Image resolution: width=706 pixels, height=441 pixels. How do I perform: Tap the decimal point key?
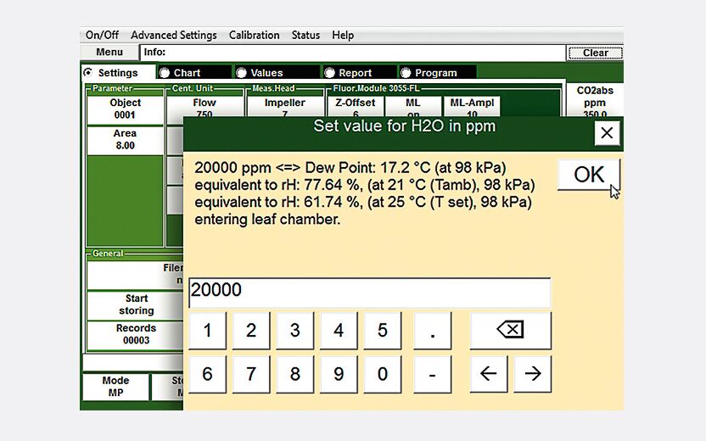pos(432,330)
